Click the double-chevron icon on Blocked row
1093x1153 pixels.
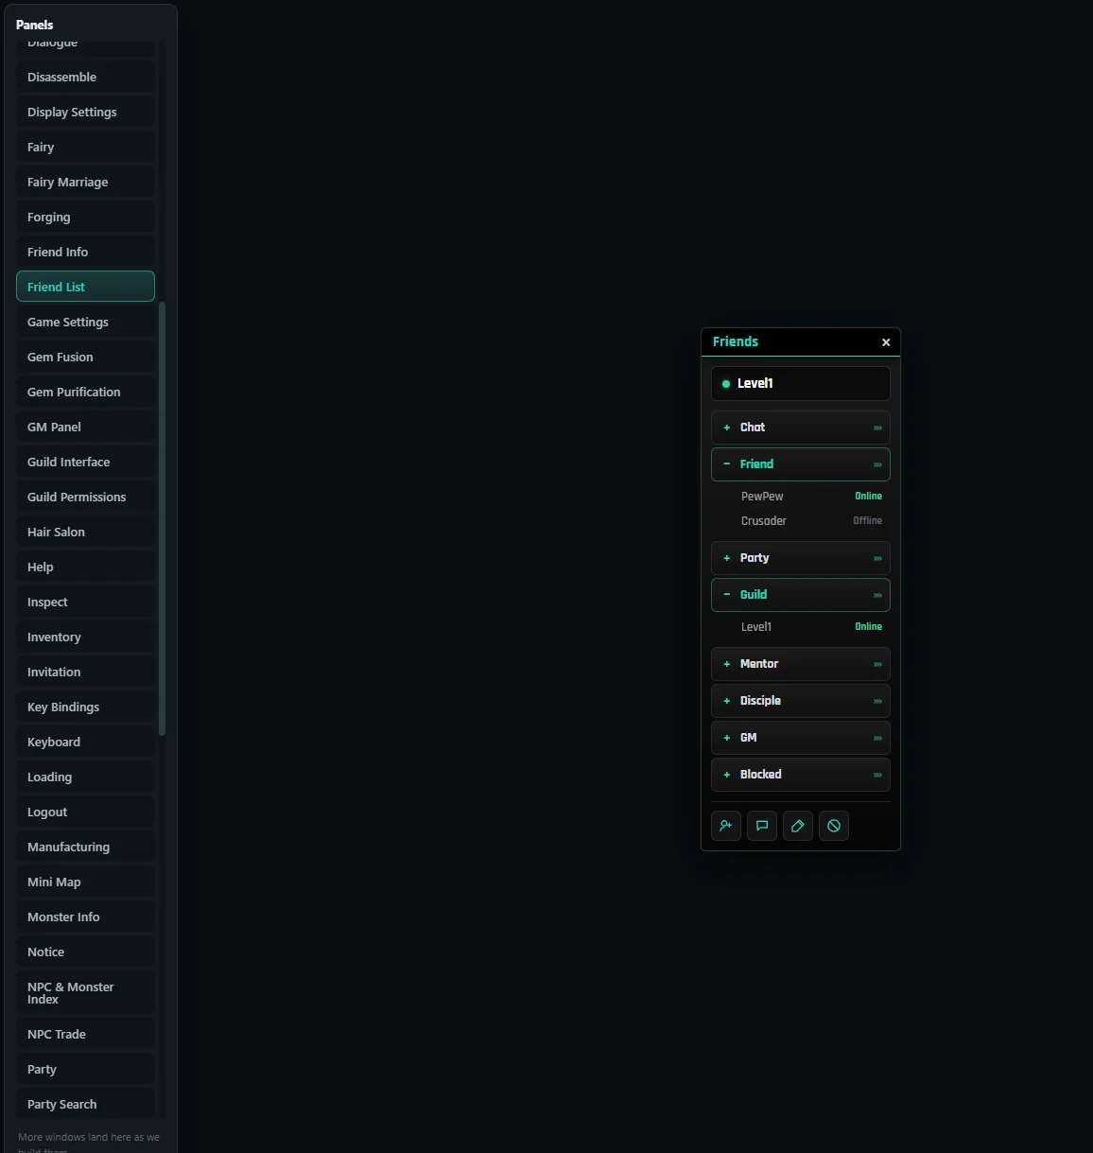(877, 775)
